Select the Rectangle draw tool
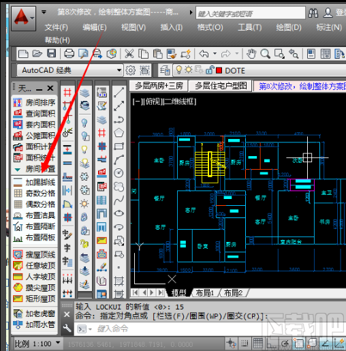This screenshot has height=351, width=346. pos(119,146)
